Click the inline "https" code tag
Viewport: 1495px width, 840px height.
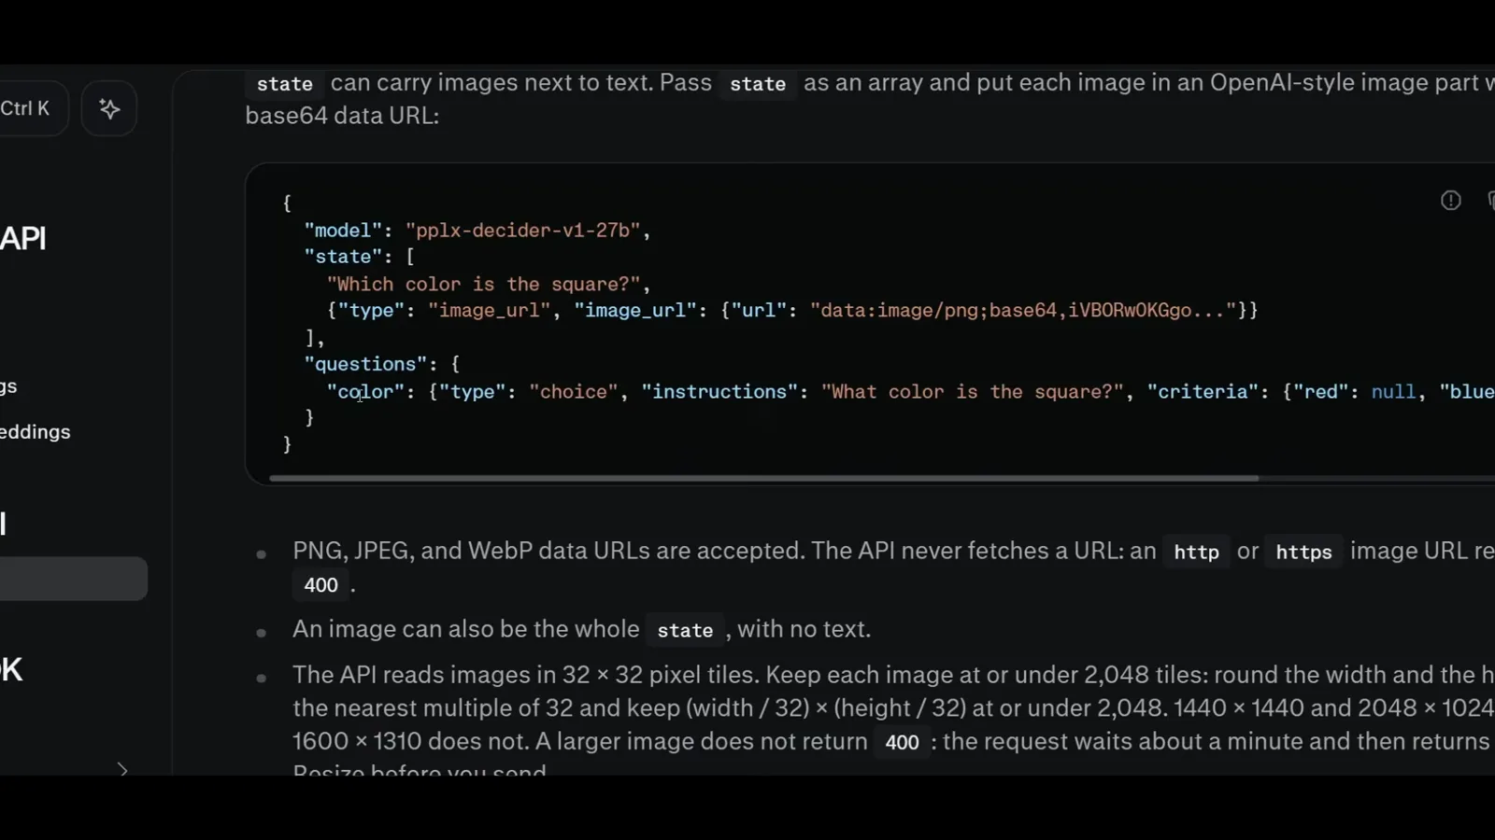coord(1303,553)
